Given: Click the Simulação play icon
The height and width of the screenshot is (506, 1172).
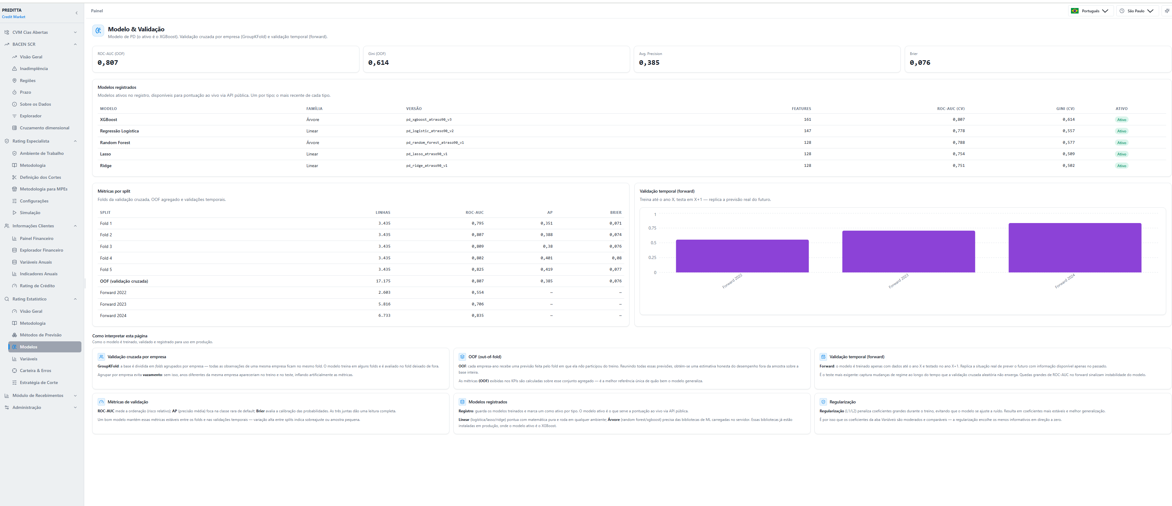Looking at the screenshot, I should 14,213.
